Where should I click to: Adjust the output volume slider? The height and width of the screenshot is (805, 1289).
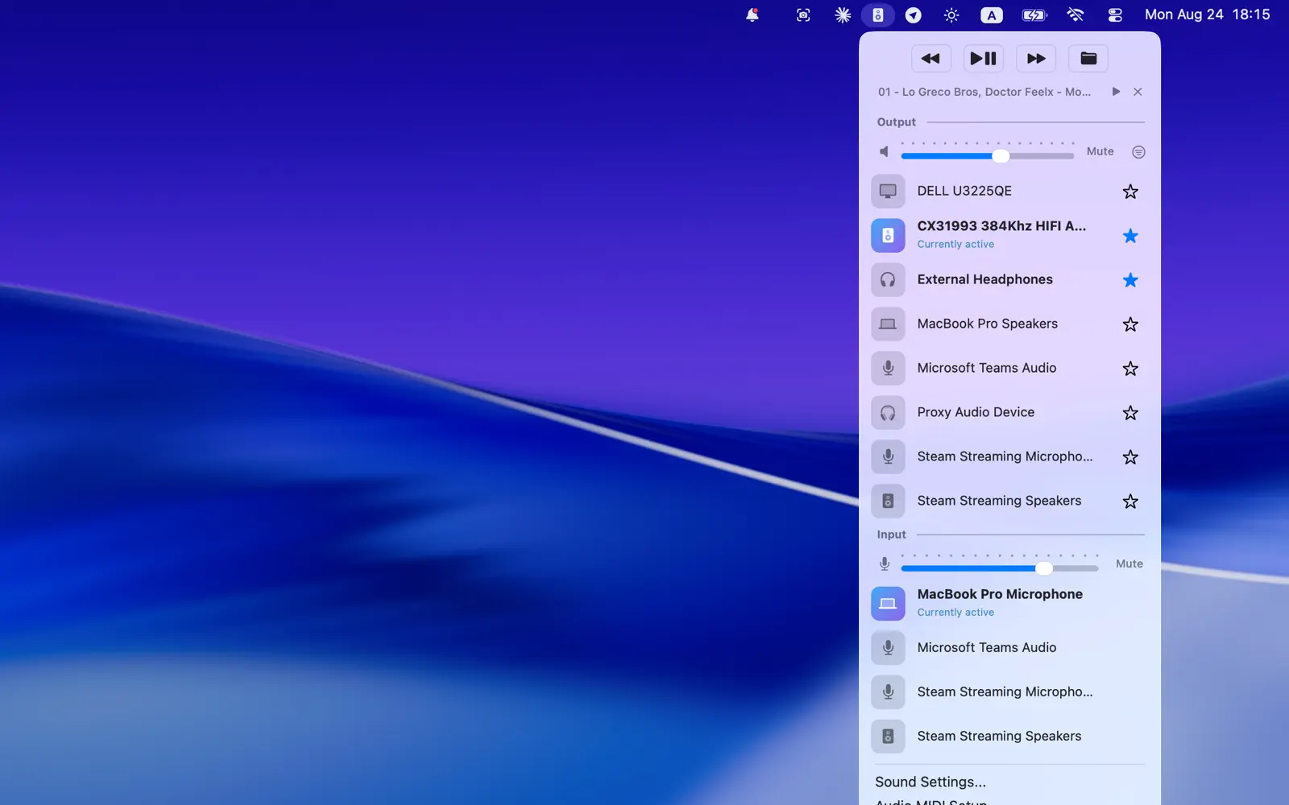pos(987,155)
